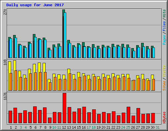168x131 pixels.
Task: Select day label "5" on the x-axis
Action: tap(31, 127)
